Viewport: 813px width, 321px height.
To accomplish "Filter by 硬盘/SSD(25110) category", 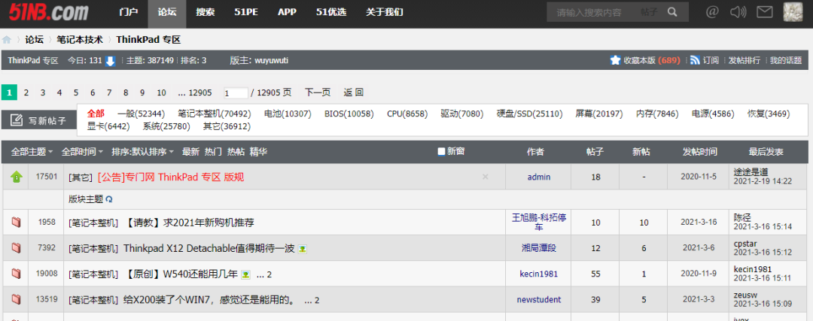I will pyautogui.click(x=529, y=114).
